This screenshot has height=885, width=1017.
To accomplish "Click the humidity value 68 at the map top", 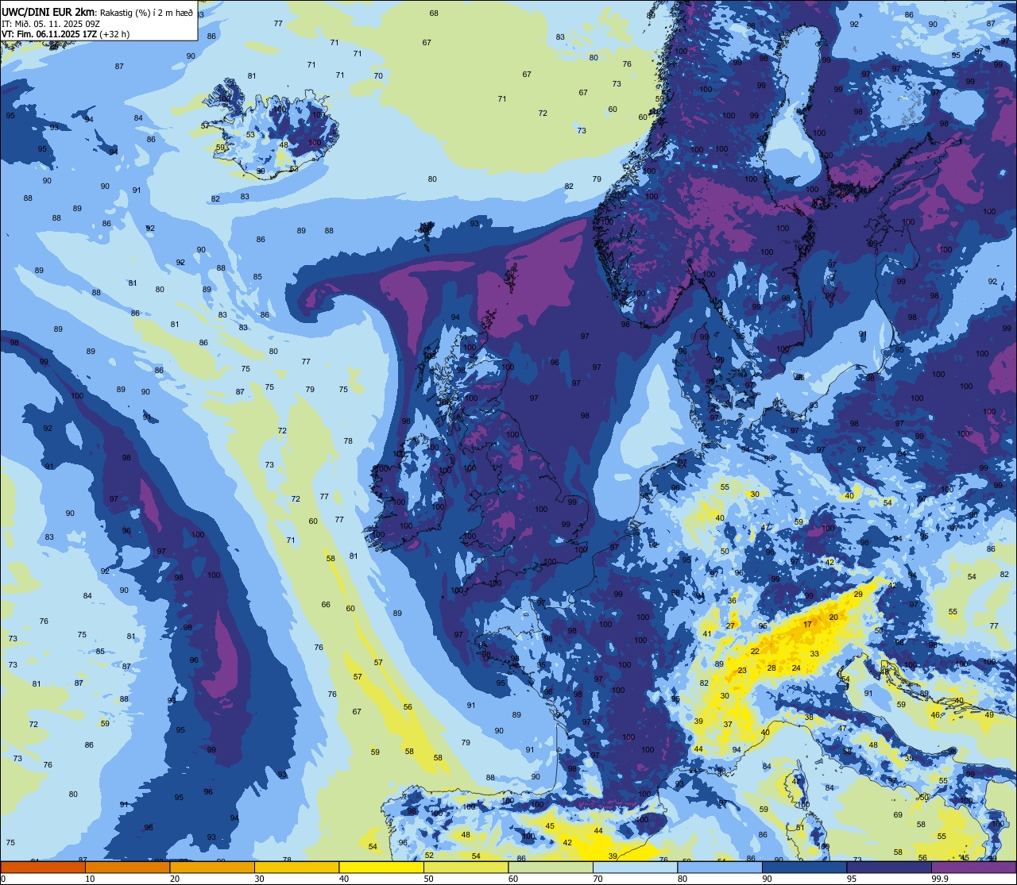I will click(x=434, y=13).
